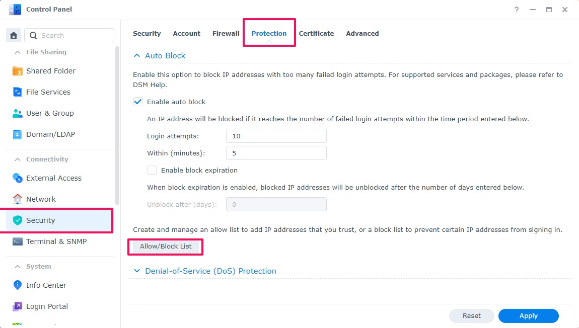Click the help question mark icon
Screen dimensions: 579x328
pyautogui.click(x=517, y=10)
